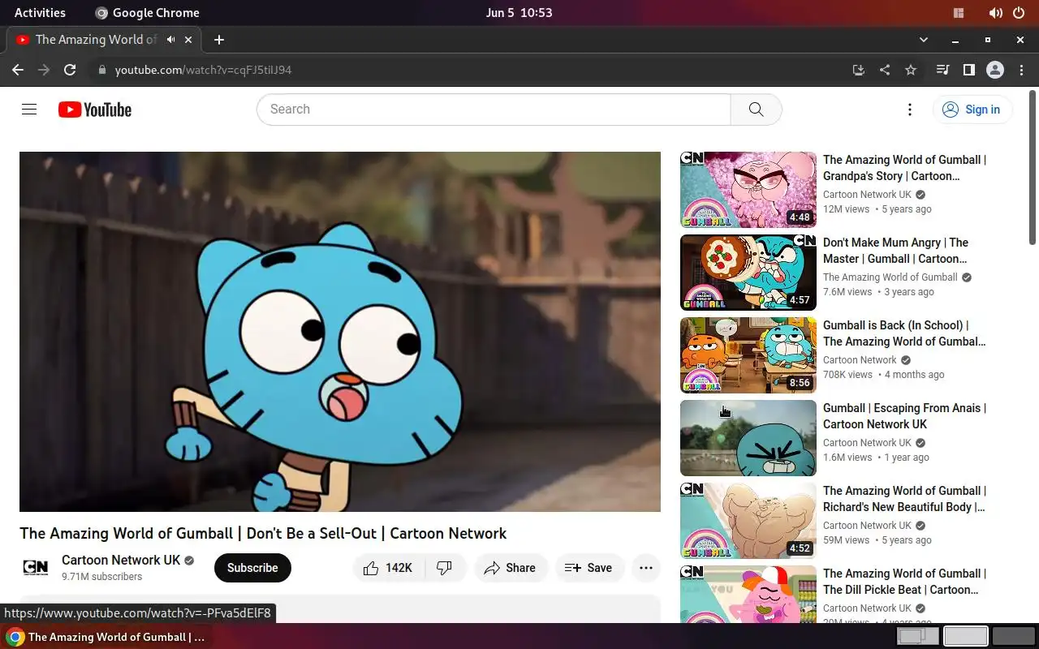Toggle Chrome side panel
1039x649 pixels.
tap(968, 70)
